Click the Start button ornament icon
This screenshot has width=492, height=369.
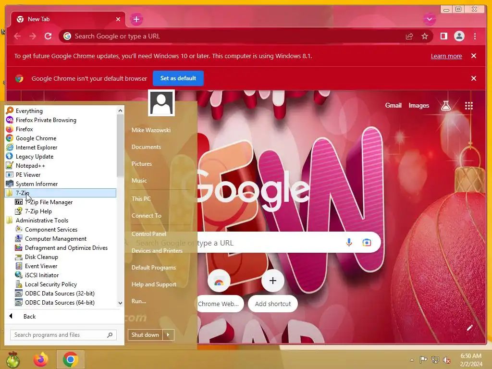pyautogui.click(x=13, y=359)
